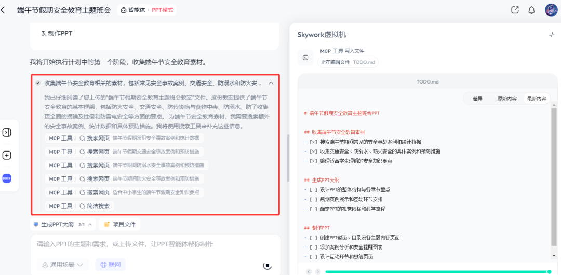Click the Skywork虚拟机 panel title
Viewport: 561px width, 275px height.
click(x=322, y=35)
